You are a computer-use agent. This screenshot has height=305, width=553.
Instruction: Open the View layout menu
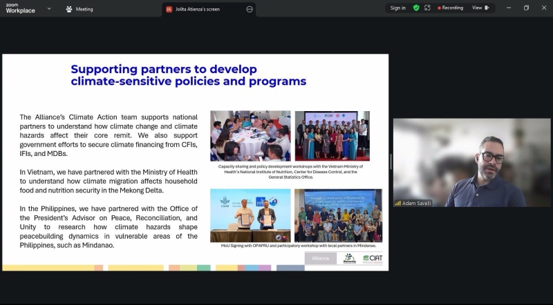click(477, 8)
